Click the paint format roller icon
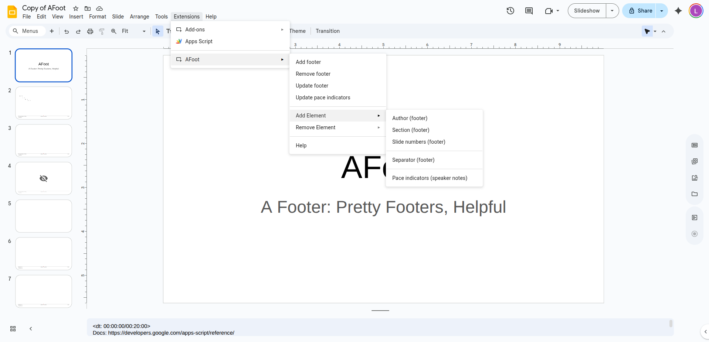The image size is (709, 342). pyautogui.click(x=102, y=31)
